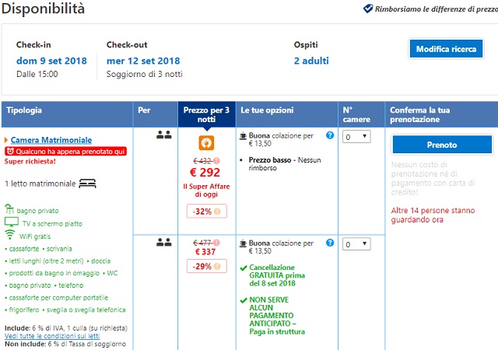This screenshot has height=350, width=498.
Task: Click info icon beside crossed-out € 432
Action: (x=217, y=161)
